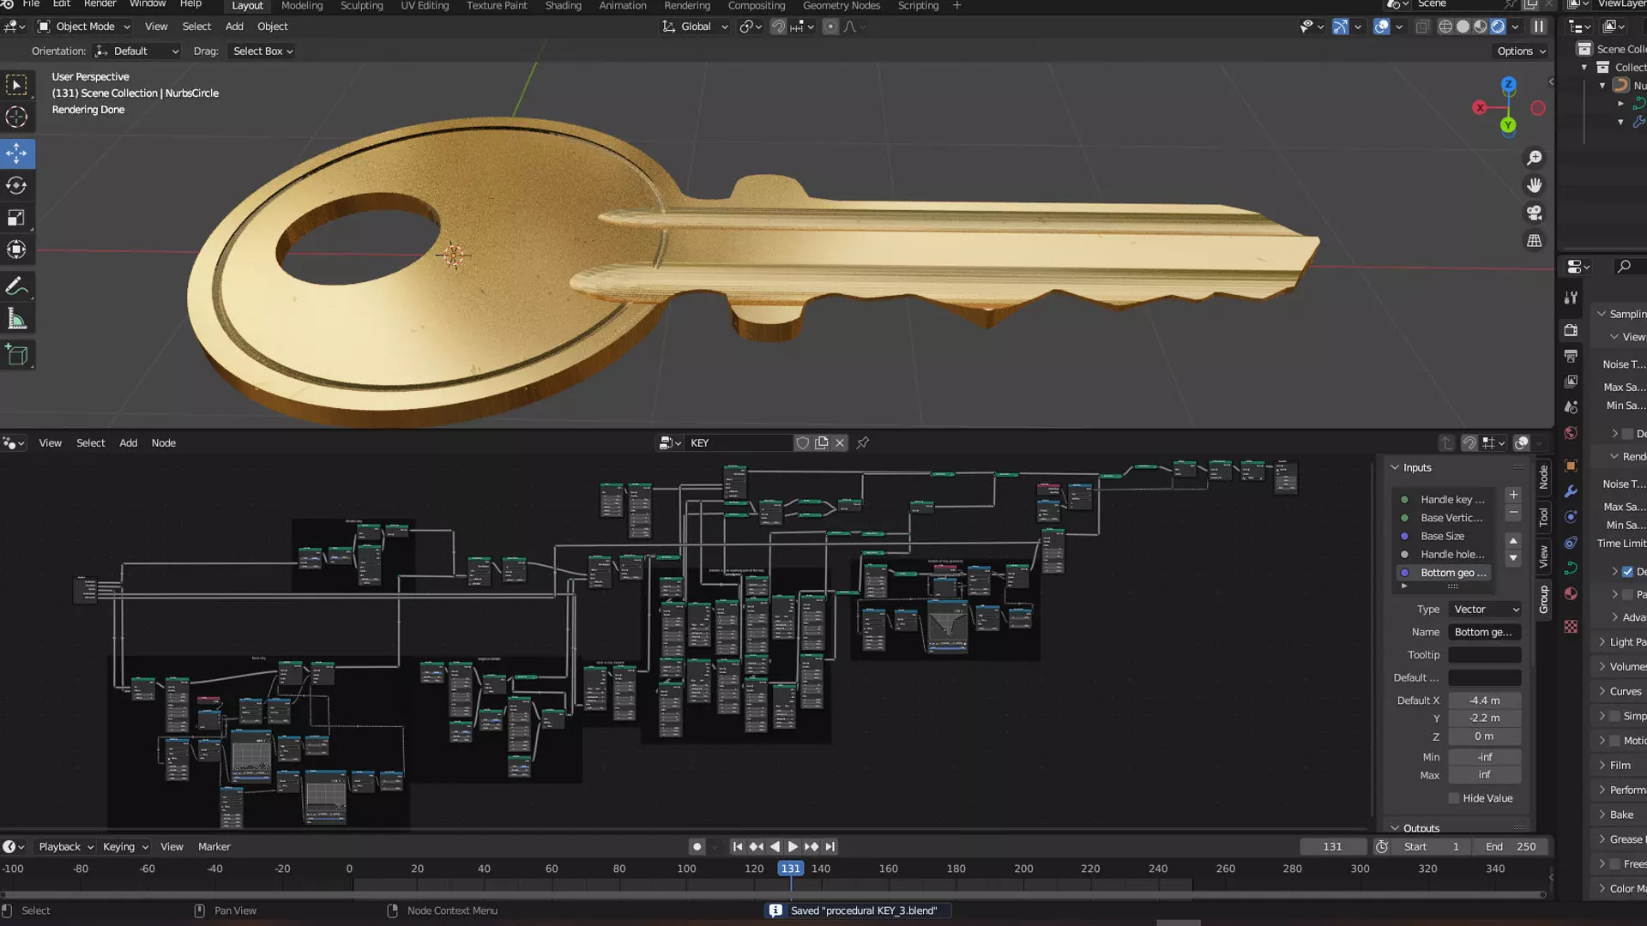Open the Keying dropdown
The height and width of the screenshot is (926, 1647).
point(125,847)
